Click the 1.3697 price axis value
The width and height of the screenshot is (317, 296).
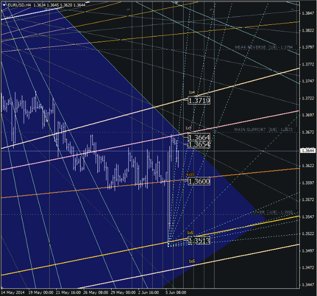tap(308, 115)
